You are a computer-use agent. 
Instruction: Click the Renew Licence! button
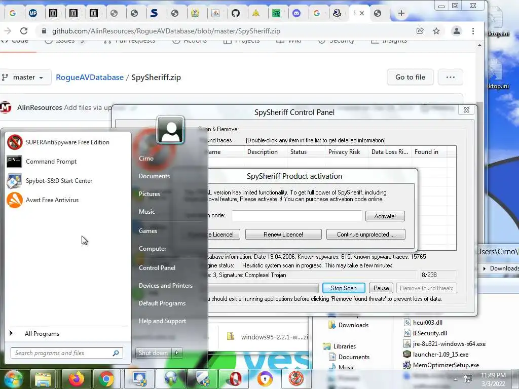coord(283,234)
